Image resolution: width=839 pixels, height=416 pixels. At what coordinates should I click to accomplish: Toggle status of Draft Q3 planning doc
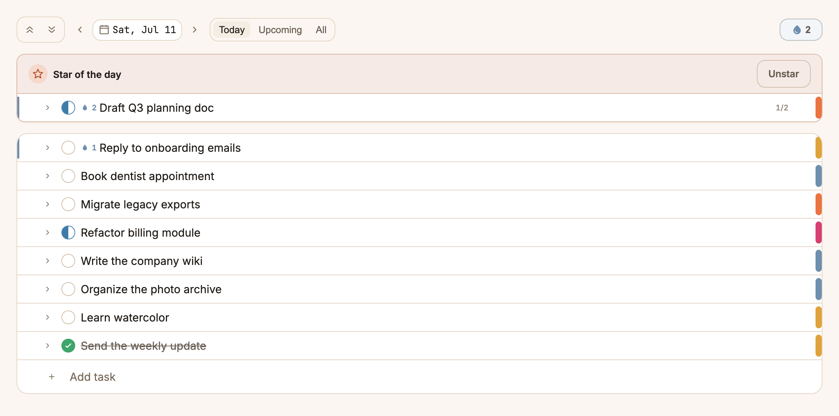click(68, 108)
